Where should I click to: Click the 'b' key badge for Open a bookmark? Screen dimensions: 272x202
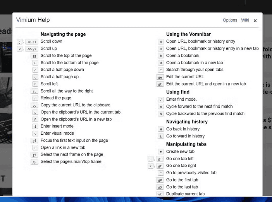161,56
